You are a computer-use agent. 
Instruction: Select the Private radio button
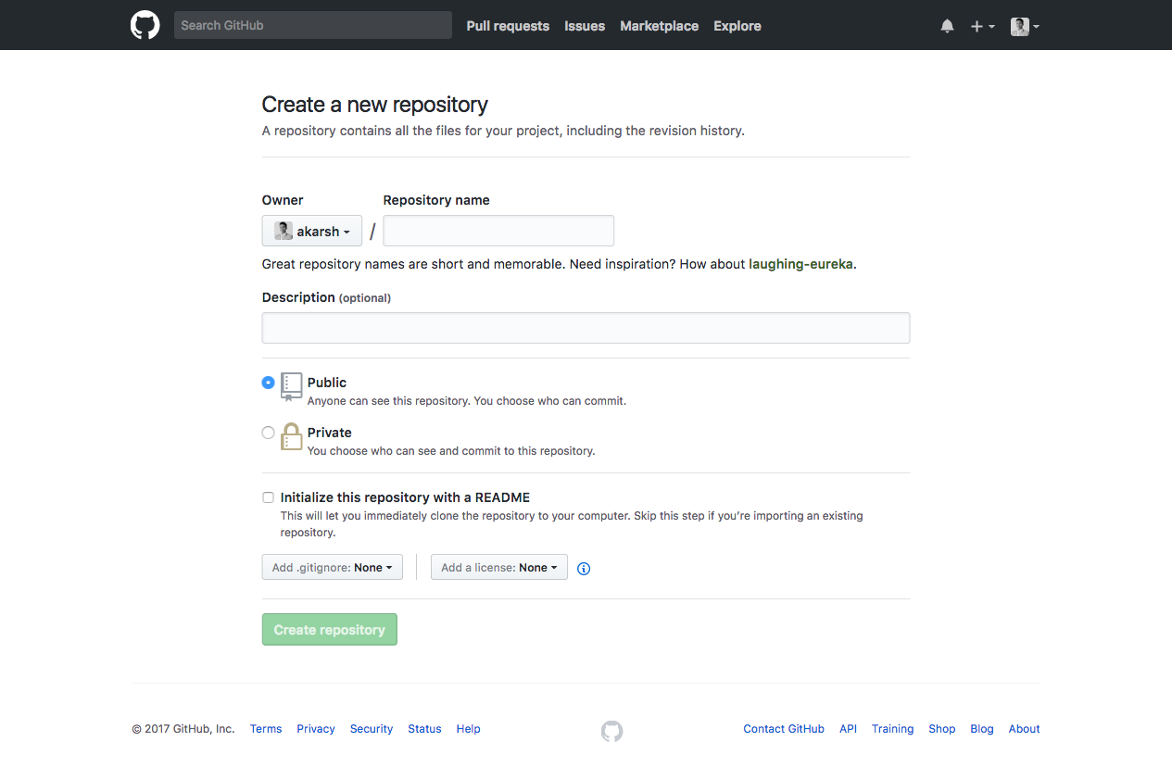tap(268, 432)
